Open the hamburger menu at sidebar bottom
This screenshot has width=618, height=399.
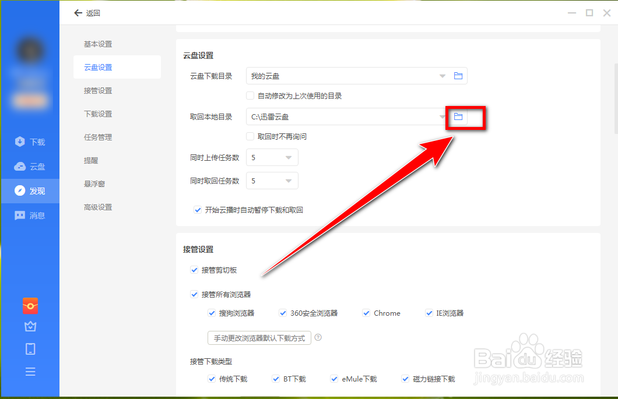pyautogui.click(x=30, y=371)
